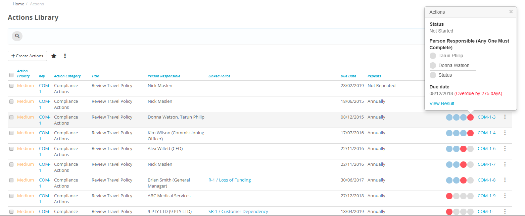Image resolution: width=525 pixels, height=216 pixels.
Task: Toggle the select-all checkbox in table header
Action: [11, 75]
